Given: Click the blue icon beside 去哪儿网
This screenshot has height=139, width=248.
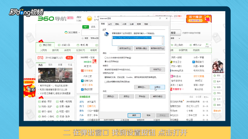Looking at the screenshot, I should pos(82,81).
